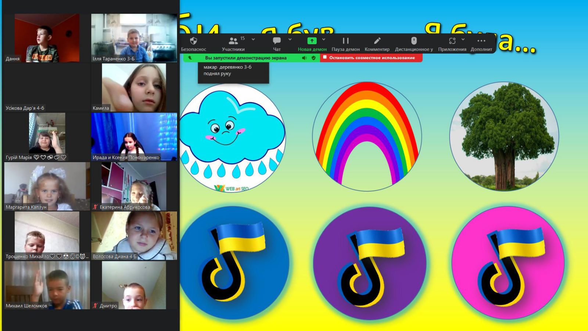Open the Дополнительно three-dots menu
This screenshot has width=588, height=331.
481,44
